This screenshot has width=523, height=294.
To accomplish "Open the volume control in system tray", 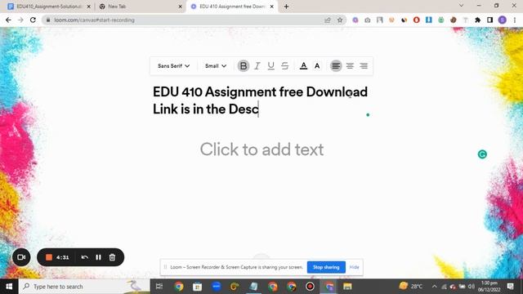I will 471,287.
